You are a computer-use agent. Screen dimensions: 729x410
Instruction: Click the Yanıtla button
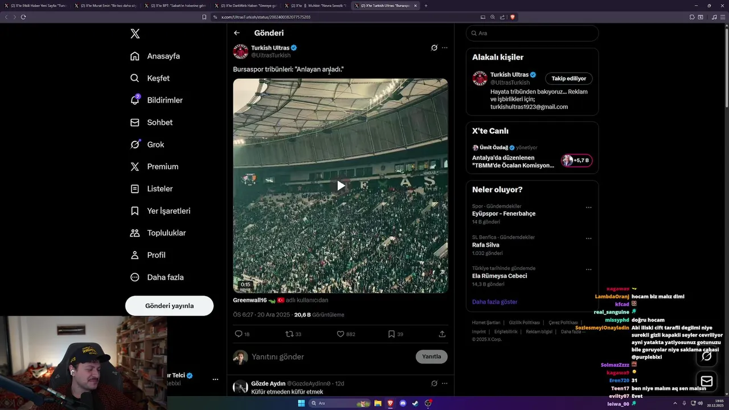tap(432, 356)
